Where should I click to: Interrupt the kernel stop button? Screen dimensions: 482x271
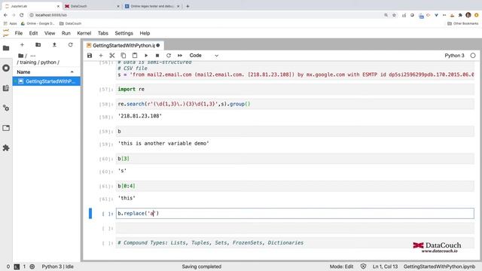click(x=157, y=56)
